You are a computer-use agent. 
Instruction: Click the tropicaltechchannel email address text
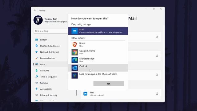coord(56,22)
